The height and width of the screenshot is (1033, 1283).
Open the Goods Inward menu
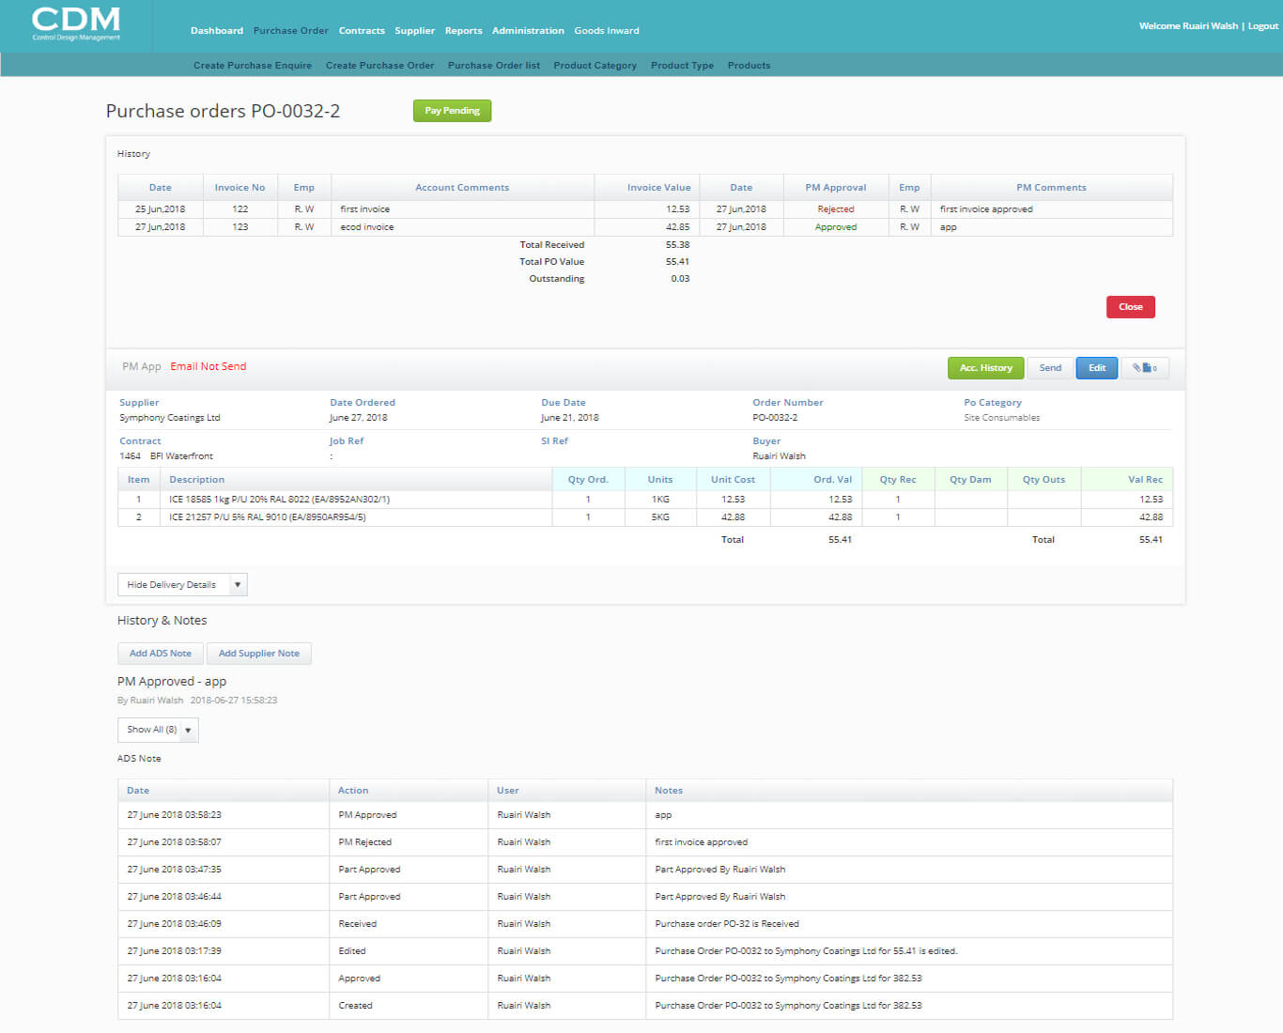[607, 31]
